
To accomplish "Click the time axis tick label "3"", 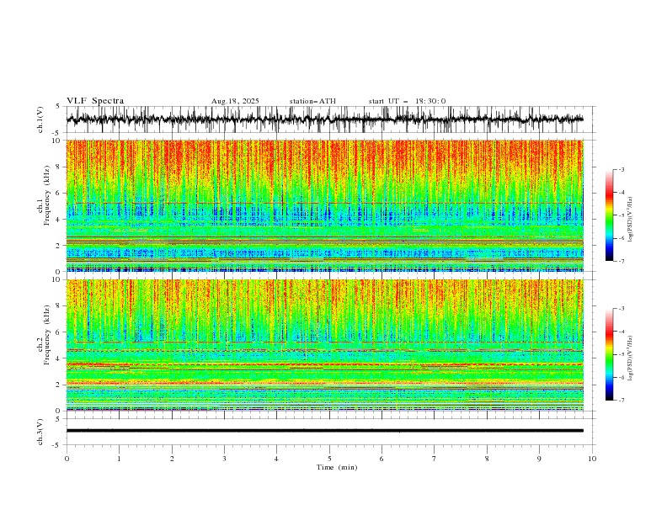I will (x=224, y=459).
